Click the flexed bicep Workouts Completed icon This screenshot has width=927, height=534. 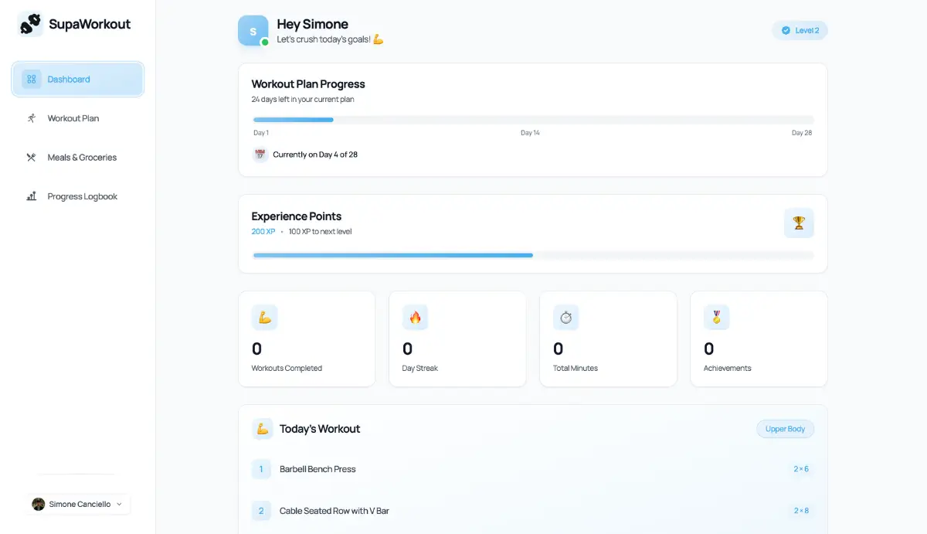coord(265,318)
